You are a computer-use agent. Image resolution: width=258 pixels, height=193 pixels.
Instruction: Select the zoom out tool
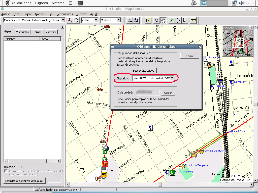[76, 20]
